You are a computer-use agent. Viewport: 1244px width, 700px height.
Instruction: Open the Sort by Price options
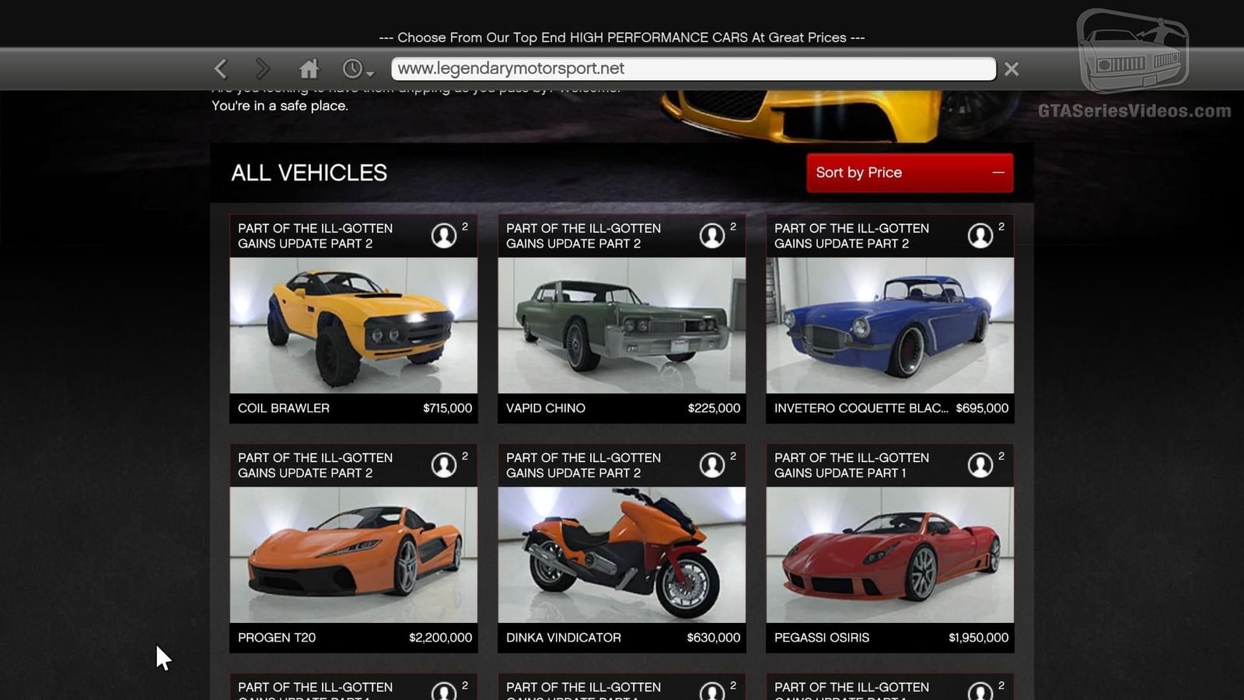point(858,172)
